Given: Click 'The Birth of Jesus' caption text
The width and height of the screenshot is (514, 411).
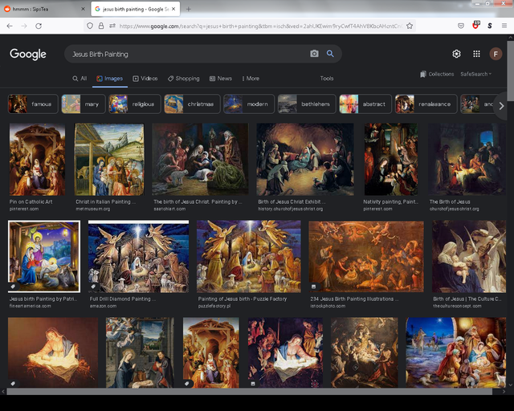Looking at the screenshot, I should [450, 201].
